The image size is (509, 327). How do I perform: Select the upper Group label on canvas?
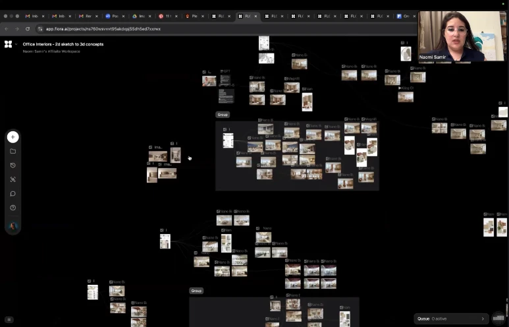(x=223, y=115)
